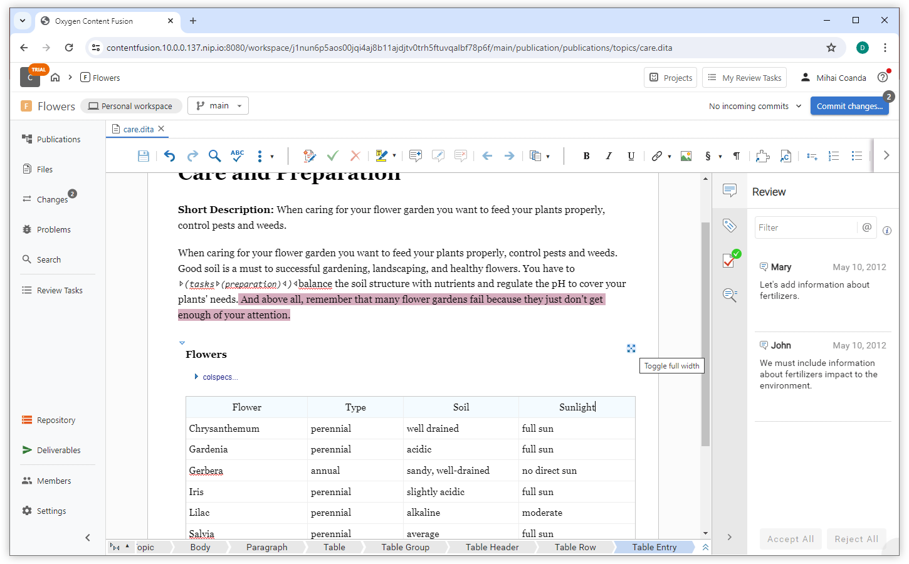This screenshot has height=564, width=909.
Task: Toggle full width of the Flowers table
Action: coord(631,348)
